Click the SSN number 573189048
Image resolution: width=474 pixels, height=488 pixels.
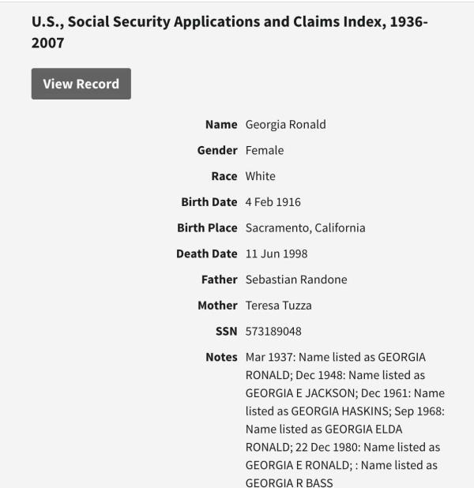tap(273, 331)
